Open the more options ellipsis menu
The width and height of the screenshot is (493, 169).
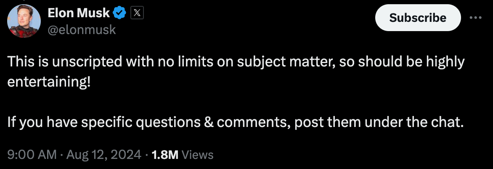(x=475, y=18)
